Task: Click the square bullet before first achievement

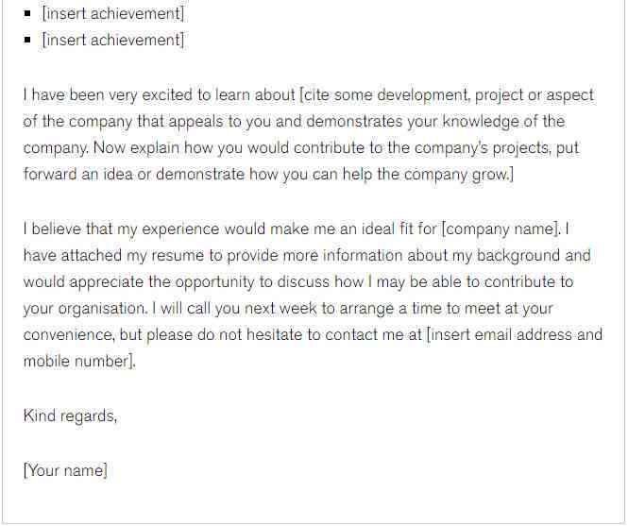Action: (x=27, y=13)
